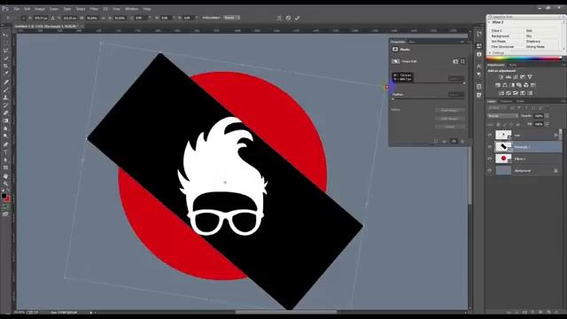
Task: Open the Image menu
Action: pyautogui.click(x=40, y=9)
